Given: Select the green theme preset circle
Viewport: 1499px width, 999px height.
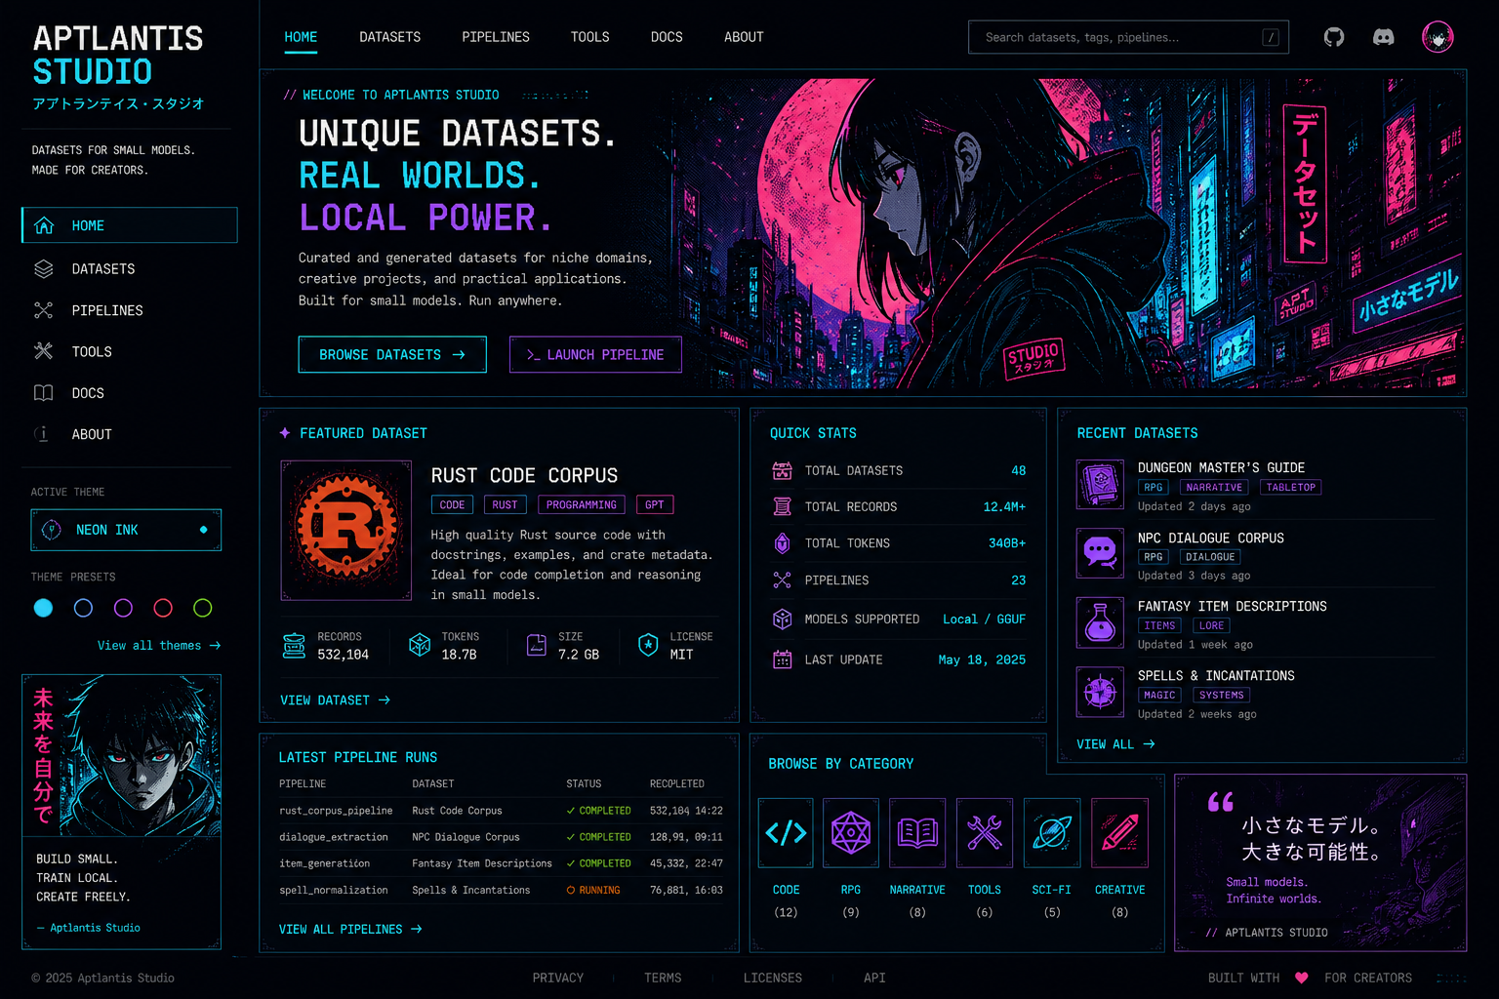Looking at the screenshot, I should pos(203,608).
